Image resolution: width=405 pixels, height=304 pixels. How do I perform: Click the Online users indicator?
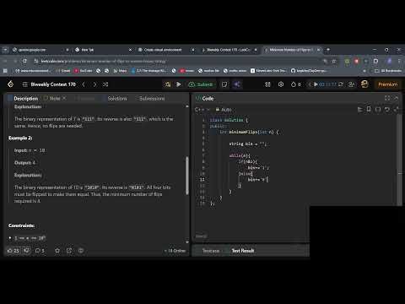coord(175,251)
